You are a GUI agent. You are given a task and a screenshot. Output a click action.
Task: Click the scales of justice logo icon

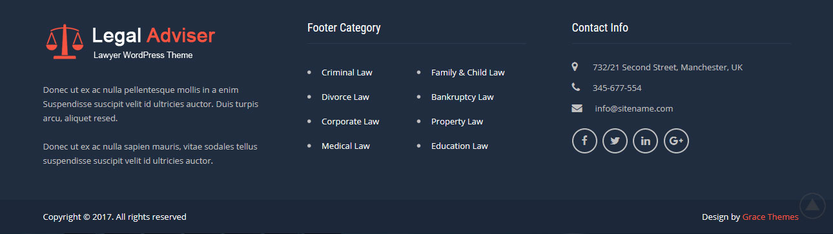[x=65, y=42]
